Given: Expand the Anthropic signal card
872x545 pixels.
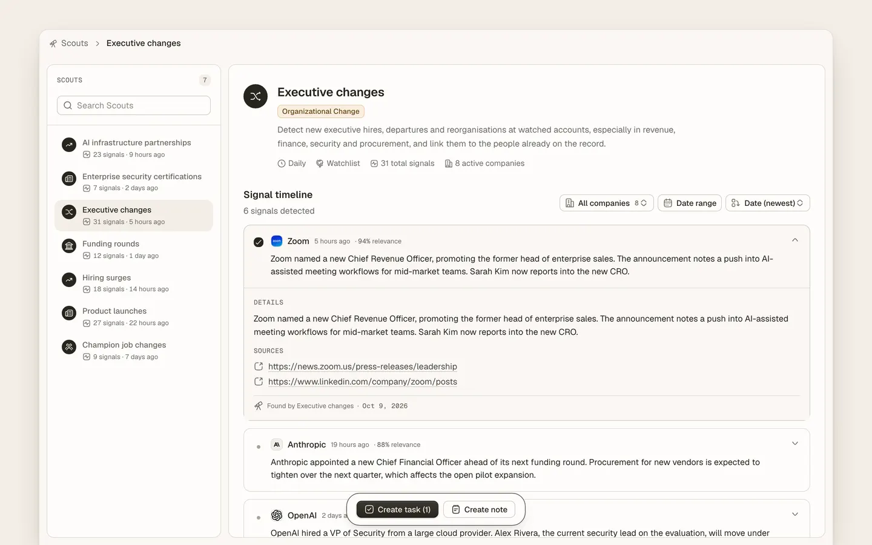Looking at the screenshot, I should (x=795, y=444).
